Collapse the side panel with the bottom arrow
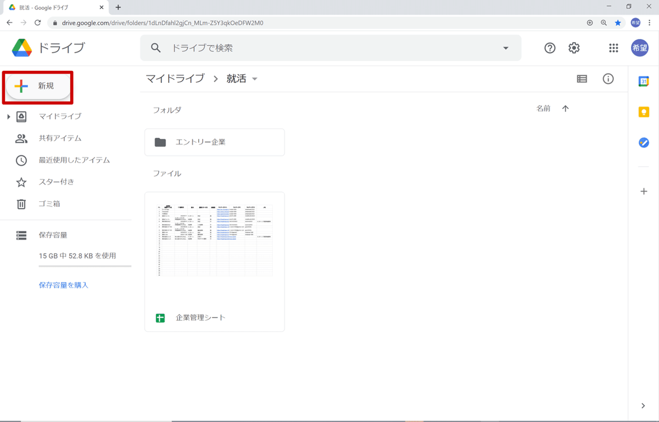Image resolution: width=659 pixels, height=422 pixels. (x=643, y=406)
